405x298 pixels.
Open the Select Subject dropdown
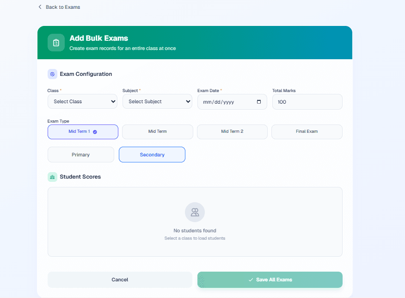pos(157,102)
